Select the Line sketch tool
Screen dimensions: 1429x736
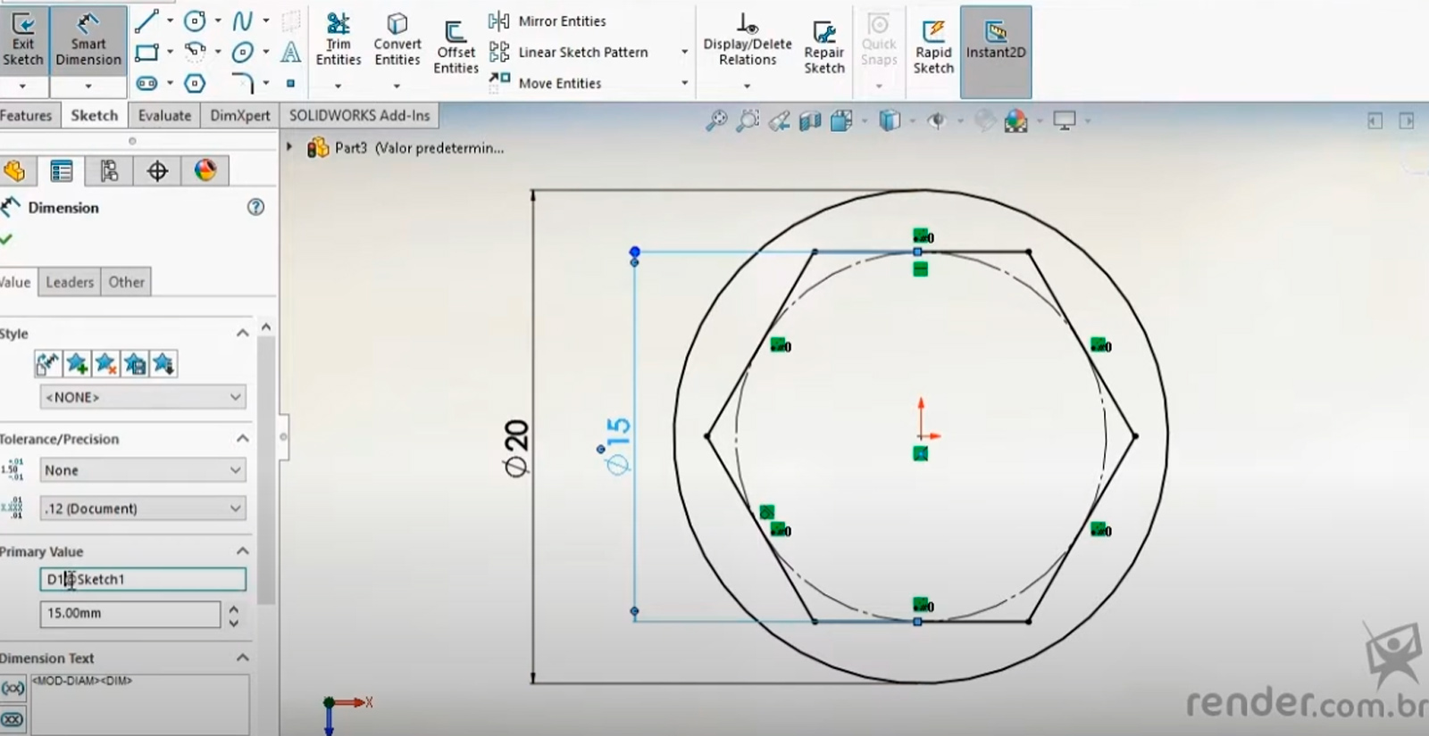pos(146,21)
